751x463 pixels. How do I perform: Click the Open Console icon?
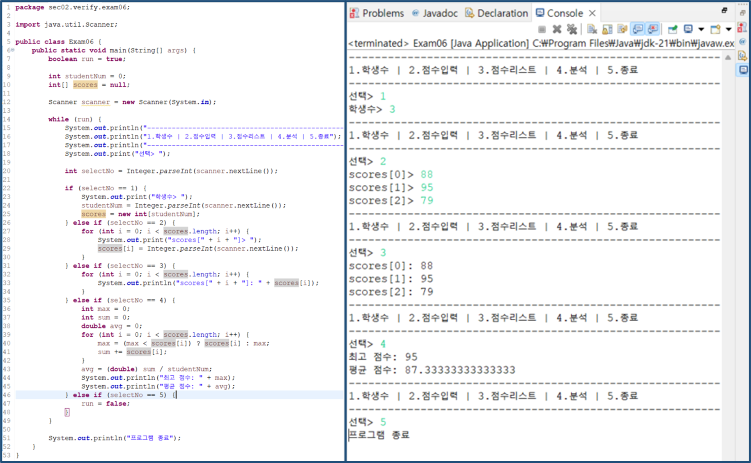716,29
